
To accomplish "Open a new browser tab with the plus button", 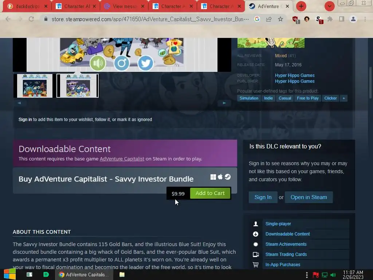I will click(x=301, y=6).
